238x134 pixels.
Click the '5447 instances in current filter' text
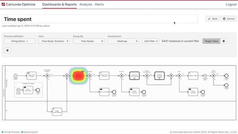[x=180, y=41]
